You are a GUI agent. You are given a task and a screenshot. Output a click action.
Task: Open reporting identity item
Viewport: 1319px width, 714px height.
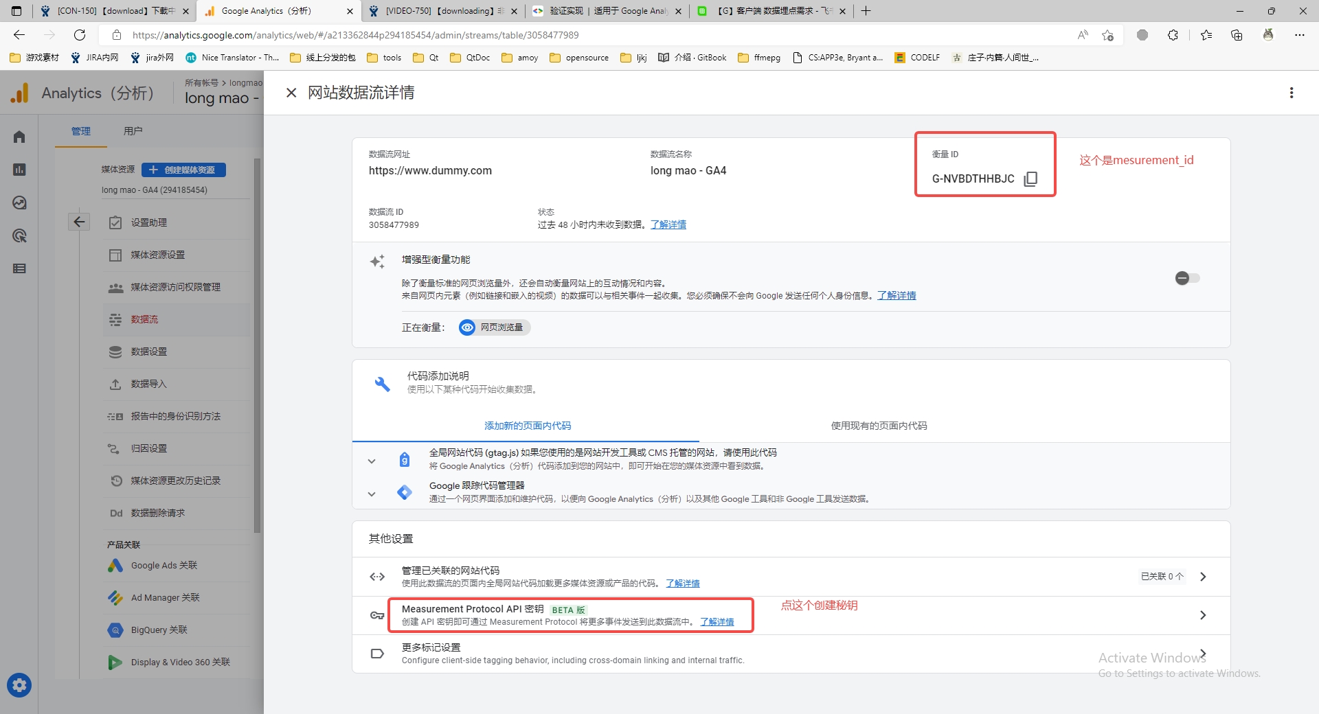[177, 416]
